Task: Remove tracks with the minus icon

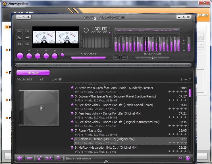Action: click(30, 158)
